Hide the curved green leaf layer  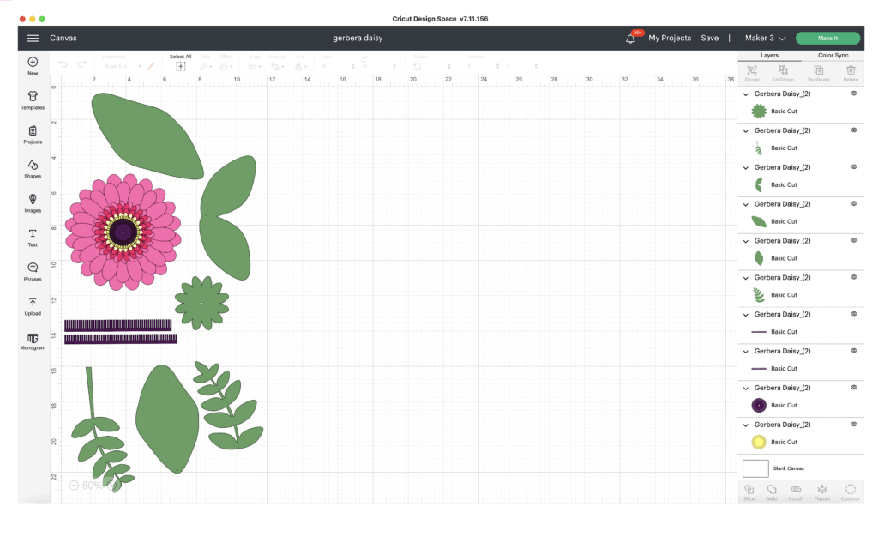pos(854,167)
